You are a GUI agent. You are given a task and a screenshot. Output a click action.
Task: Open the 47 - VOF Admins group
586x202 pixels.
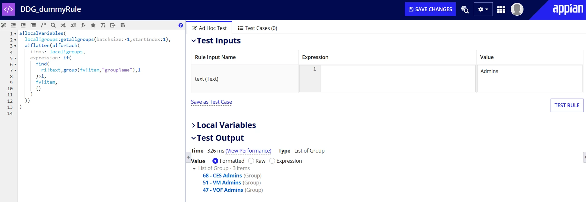pyautogui.click(x=223, y=190)
